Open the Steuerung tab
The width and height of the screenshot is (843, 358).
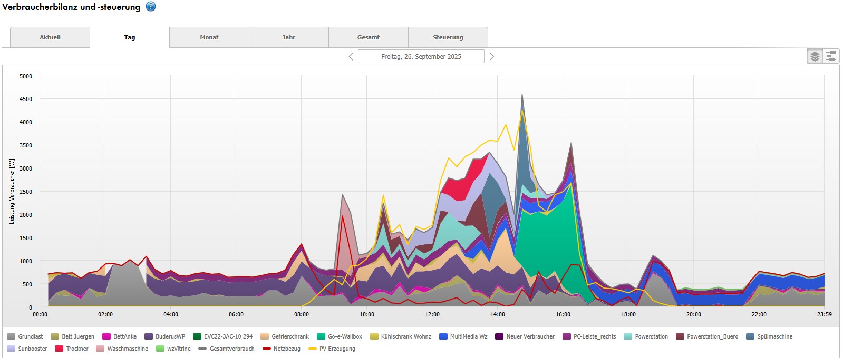pyautogui.click(x=448, y=37)
